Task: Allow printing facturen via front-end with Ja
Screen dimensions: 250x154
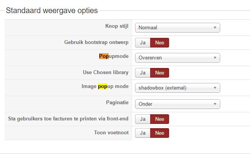Action: click(x=143, y=119)
